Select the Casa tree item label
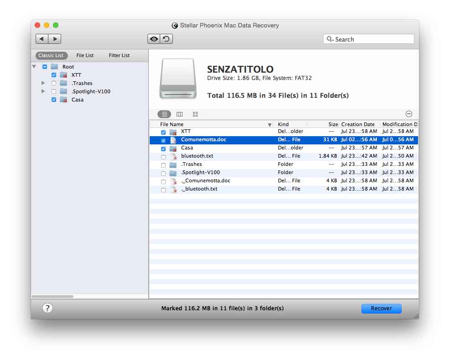Viewport: 450px width, 361px height. point(78,100)
